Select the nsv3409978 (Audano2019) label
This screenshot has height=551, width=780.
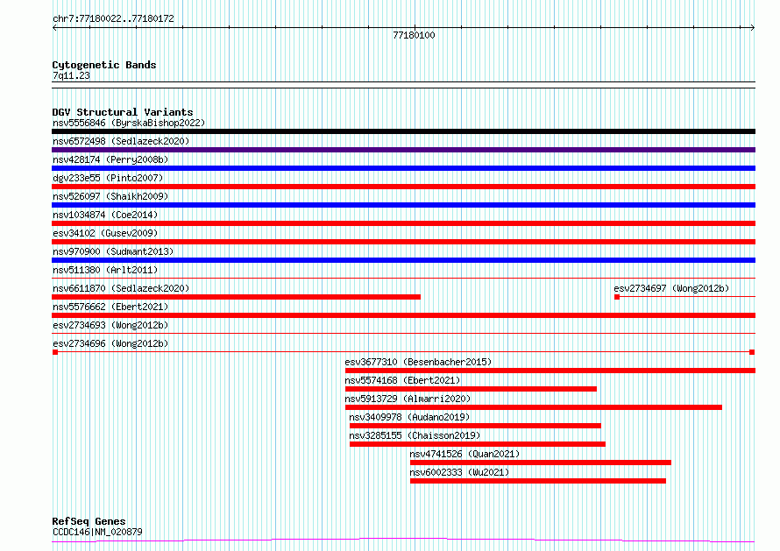(x=409, y=417)
